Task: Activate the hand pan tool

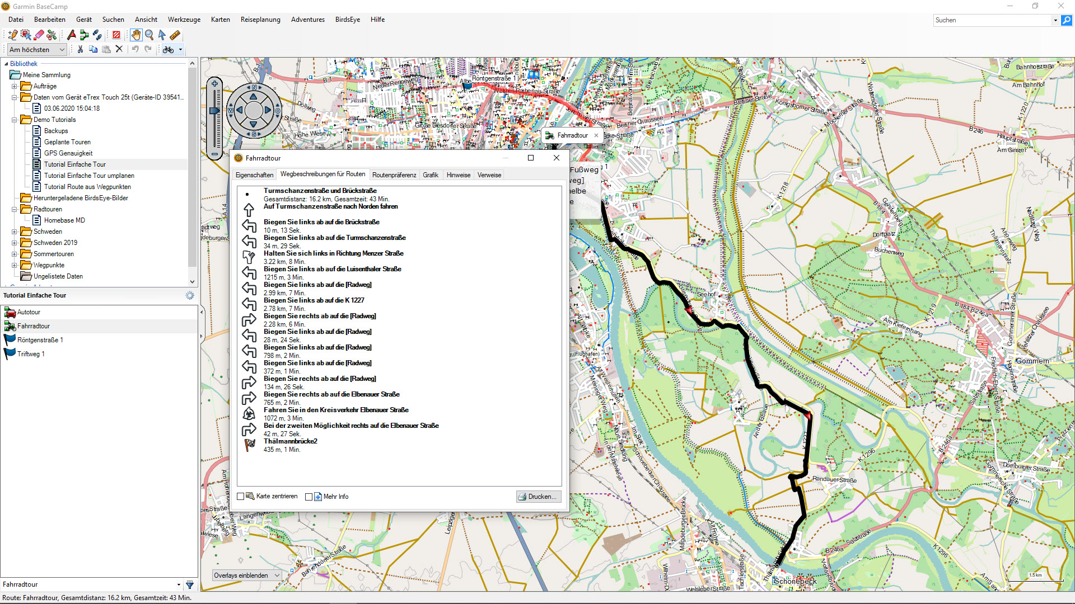Action: [136, 35]
